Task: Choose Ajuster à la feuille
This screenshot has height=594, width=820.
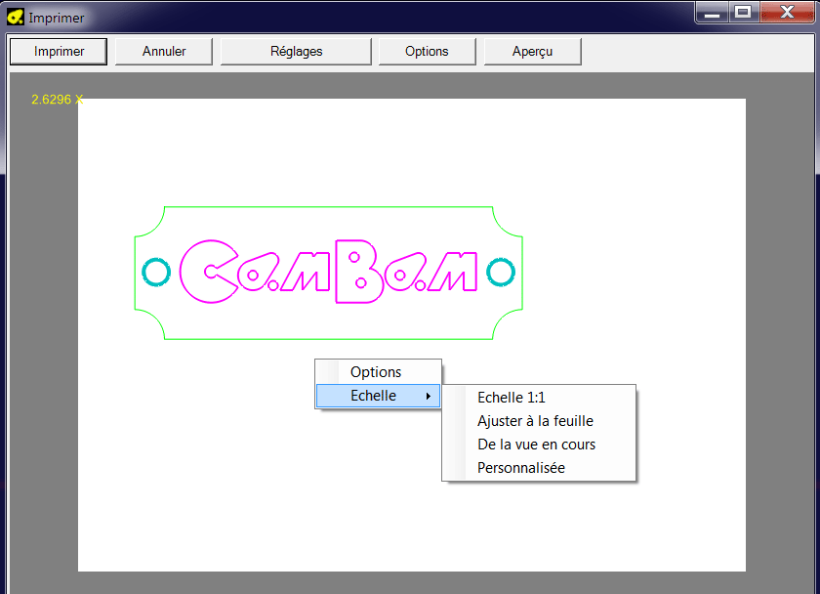Action: [539, 421]
